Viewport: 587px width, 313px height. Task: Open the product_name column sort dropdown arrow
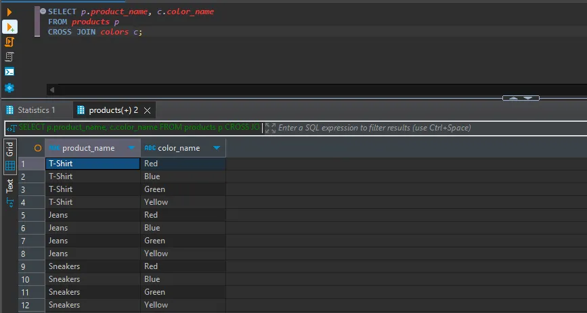click(x=131, y=148)
